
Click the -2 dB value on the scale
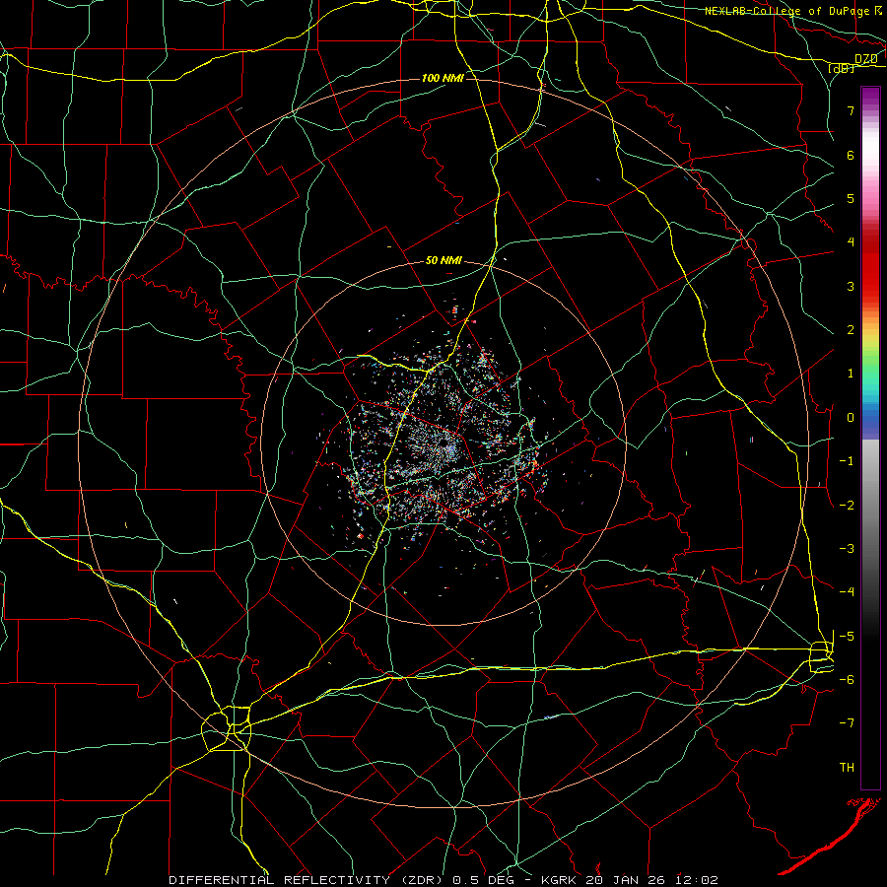(847, 506)
